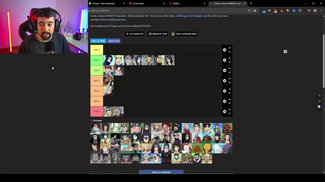This screenshot has height=182, width=325.
Task: Open settings gear for Tier A row
Action: click(224, 60)
